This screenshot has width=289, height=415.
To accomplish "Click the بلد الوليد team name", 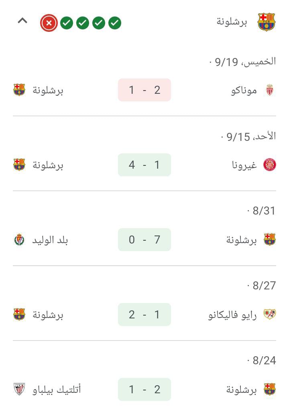I will (50, 240).
